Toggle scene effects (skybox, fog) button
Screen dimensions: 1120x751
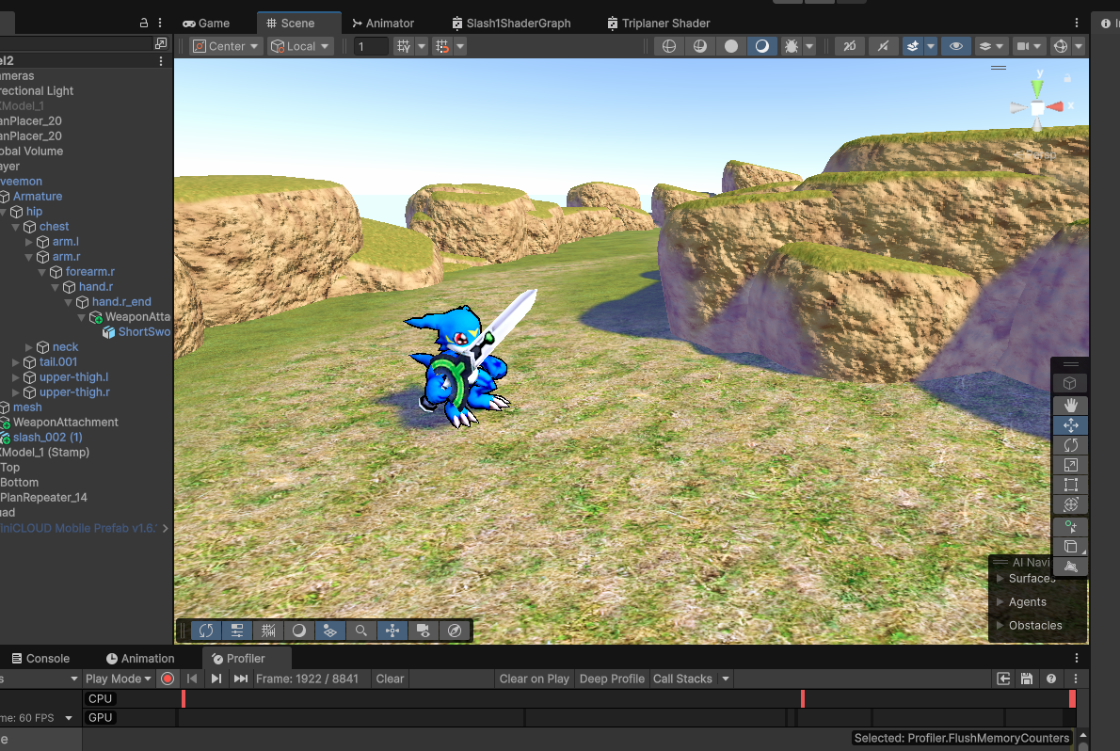(913, 46)
